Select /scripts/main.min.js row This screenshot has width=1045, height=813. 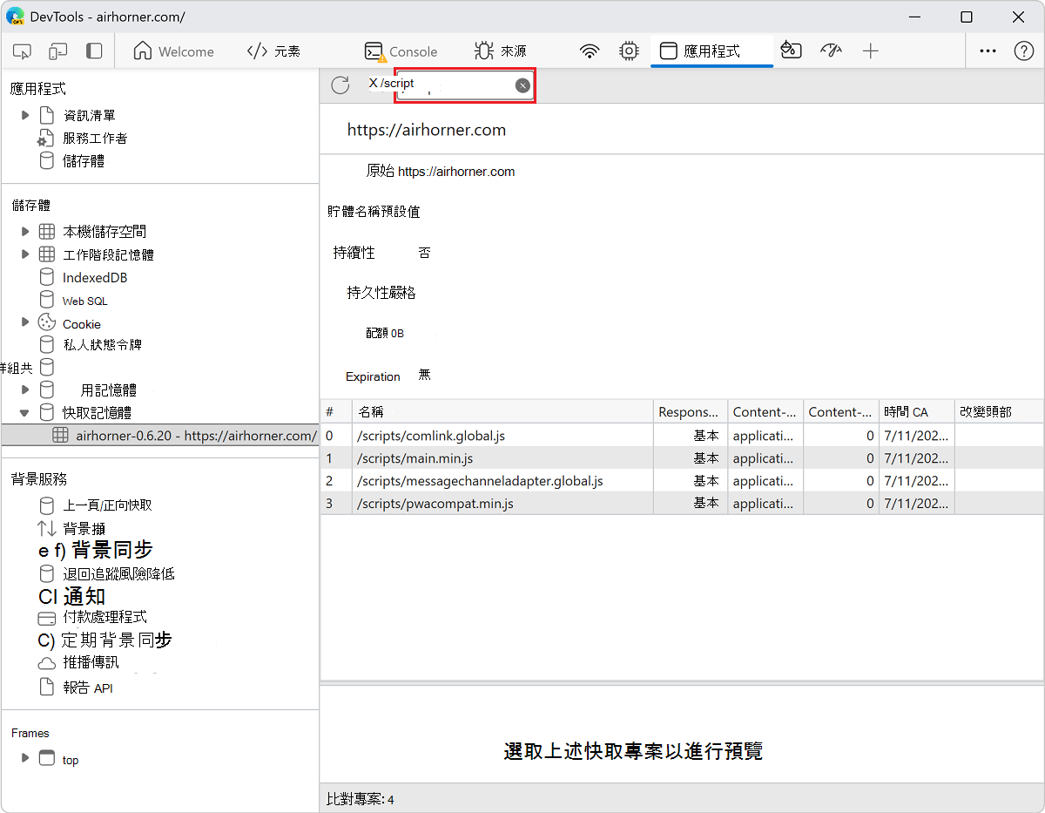pyautogui.click(x=683, y=458)
